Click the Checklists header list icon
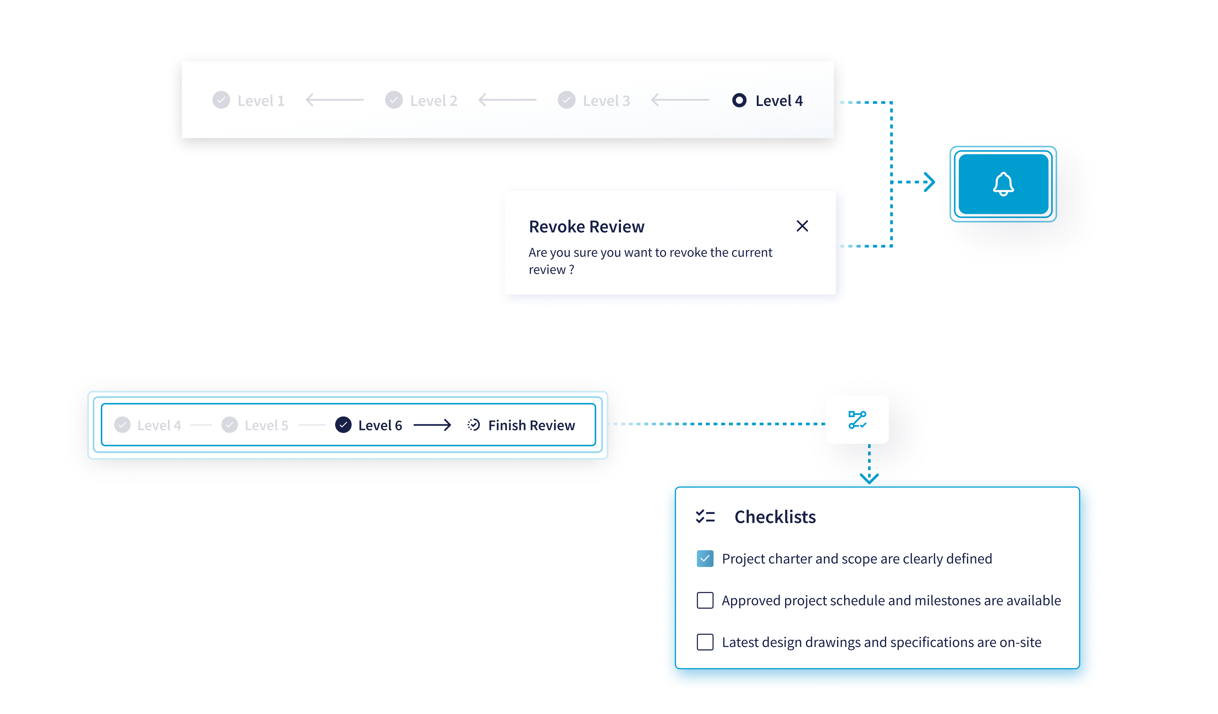The image size is (1218, 714). click(x=705, y=517)
